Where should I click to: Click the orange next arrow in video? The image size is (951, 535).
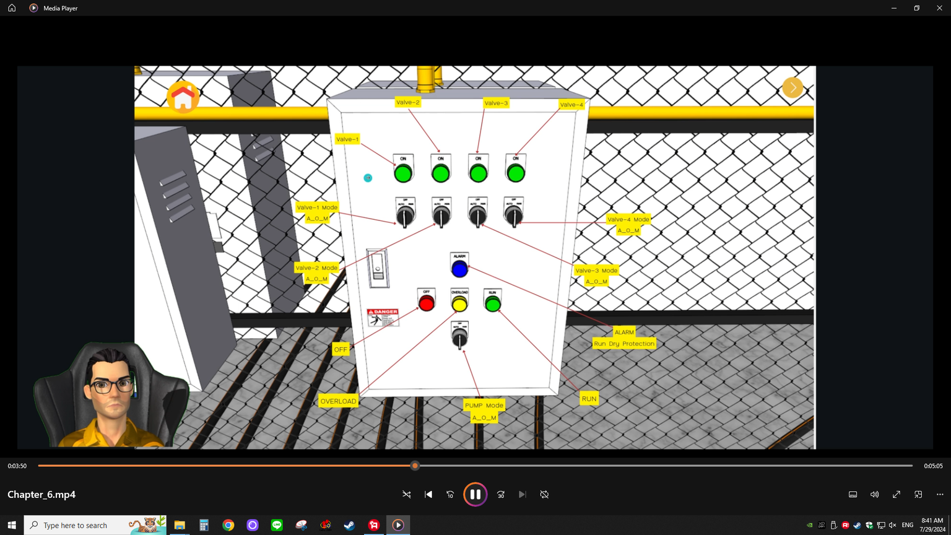pos(792,87)
